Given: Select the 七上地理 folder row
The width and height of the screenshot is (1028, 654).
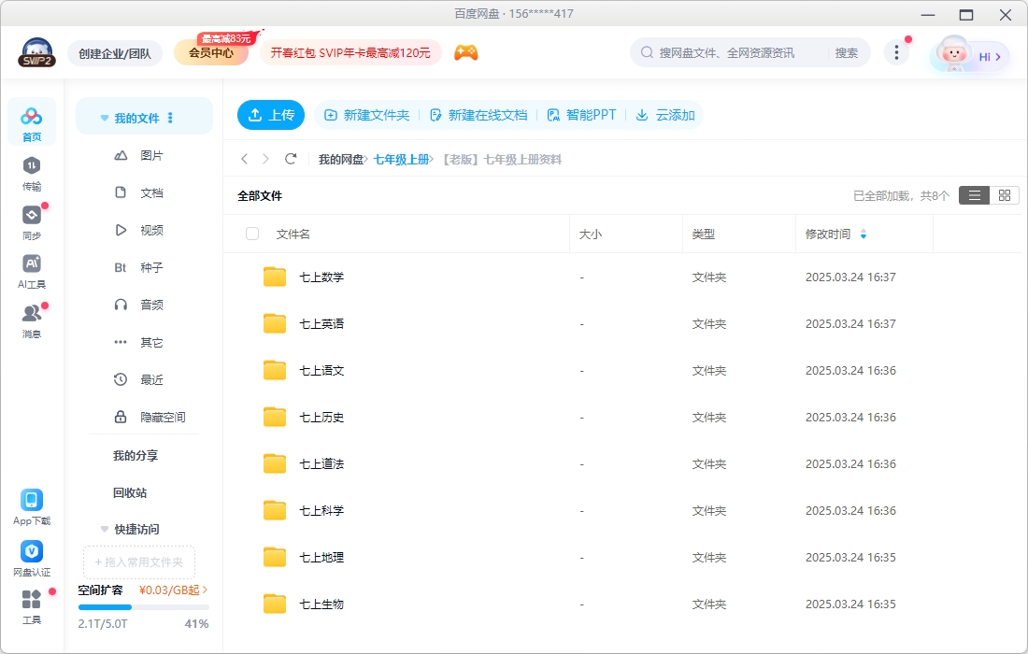Looking at the screenshot, I should point(622,558).
